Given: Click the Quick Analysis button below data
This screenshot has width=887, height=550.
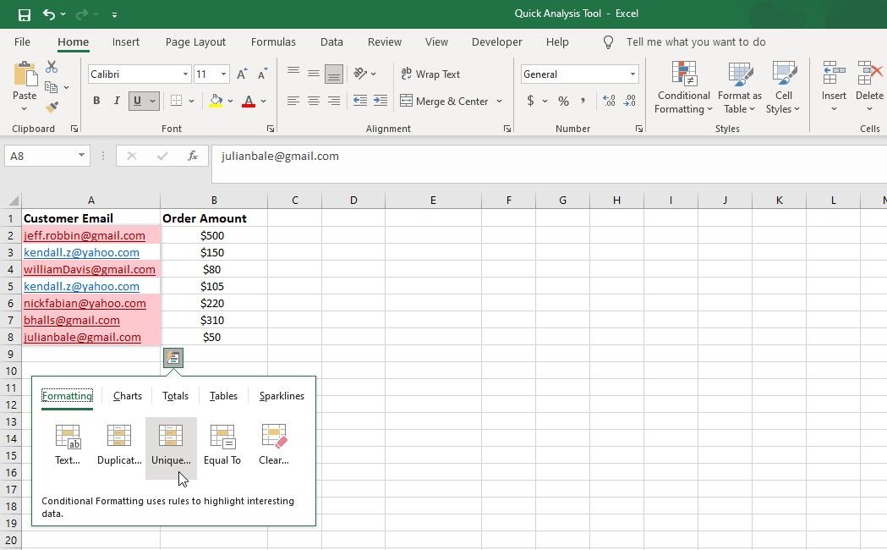Looking at the screenshot, I should pos(172,358).
